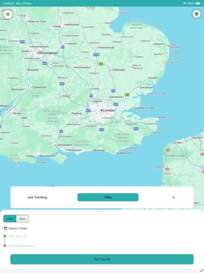Open Select Date calendar picker

coord(15,229)
